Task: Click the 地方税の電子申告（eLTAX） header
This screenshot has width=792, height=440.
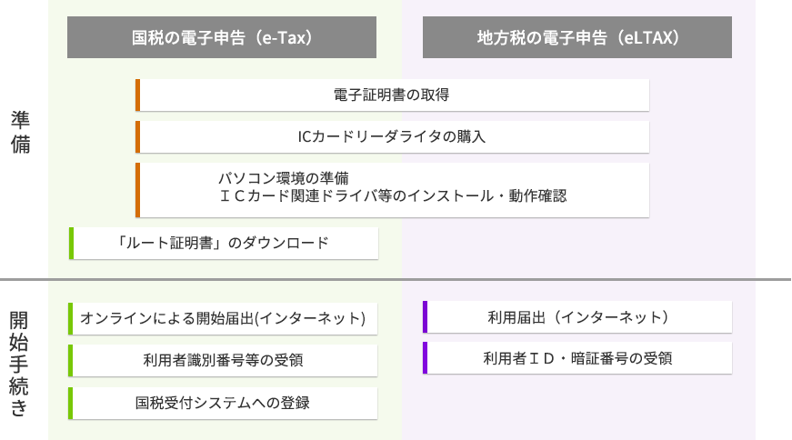Action: pyautogui.click(x=577, y=37)
